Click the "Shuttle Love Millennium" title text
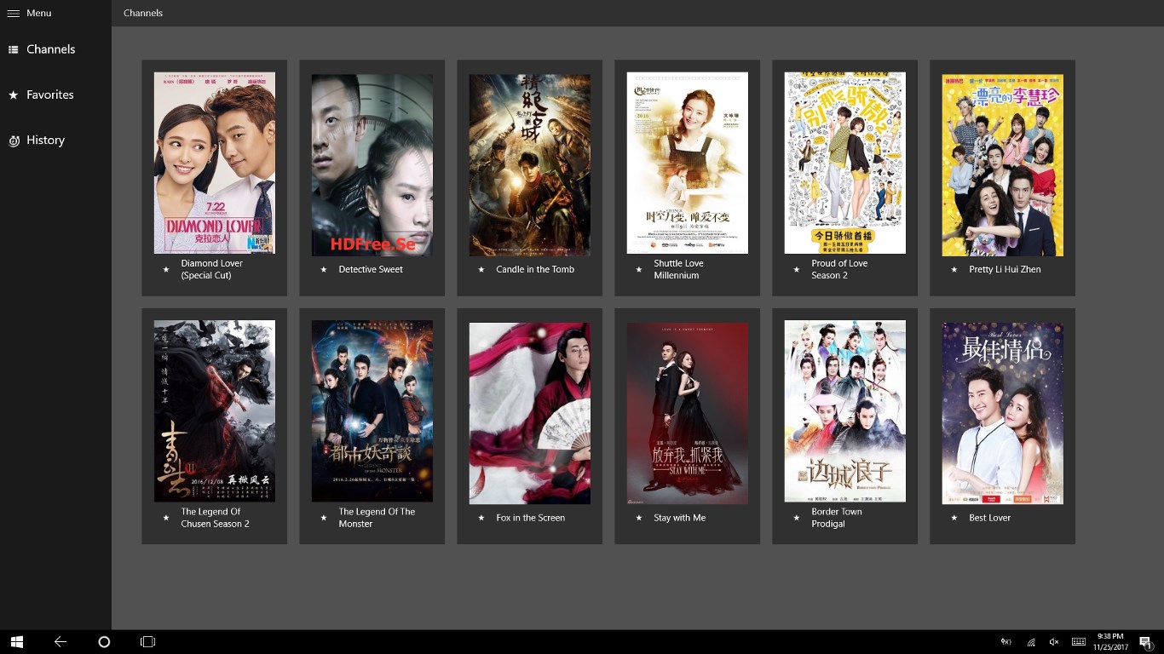 click(678, 269)
